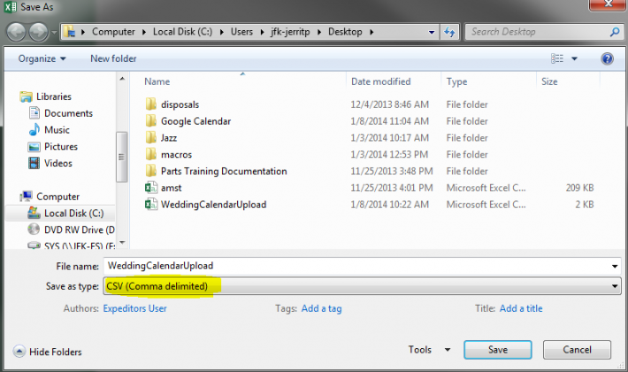This screenshot has width=628, height=372.
Task: Click the Save button
Action: click(498, 350)
